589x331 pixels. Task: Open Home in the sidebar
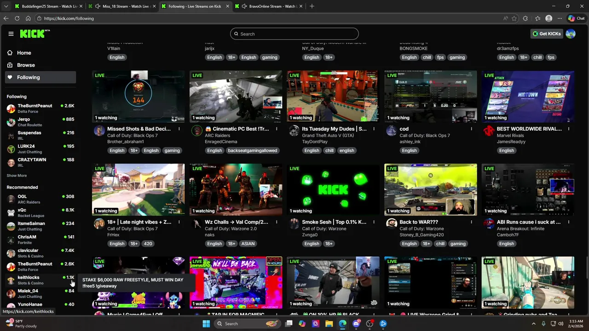click(x=41, y=53)
